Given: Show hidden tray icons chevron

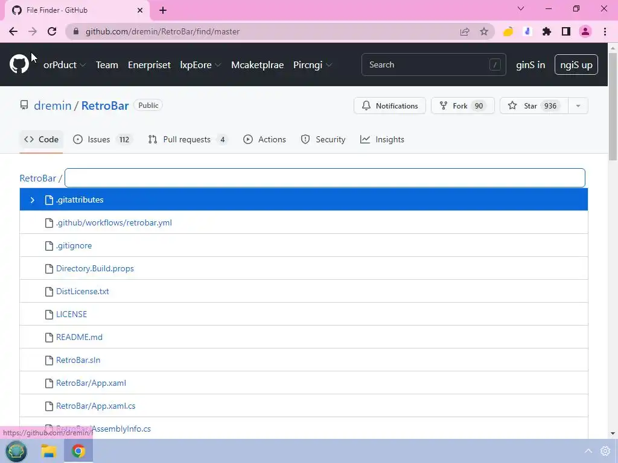Looking at the screenshot, I should [x=588, y=451].
